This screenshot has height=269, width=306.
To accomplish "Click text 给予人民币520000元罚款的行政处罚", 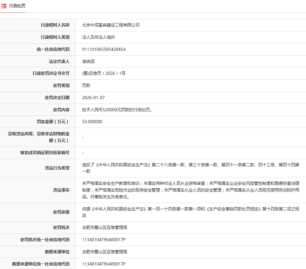I will pos(117,110).
